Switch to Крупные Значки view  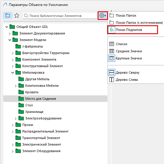point(129,58)
